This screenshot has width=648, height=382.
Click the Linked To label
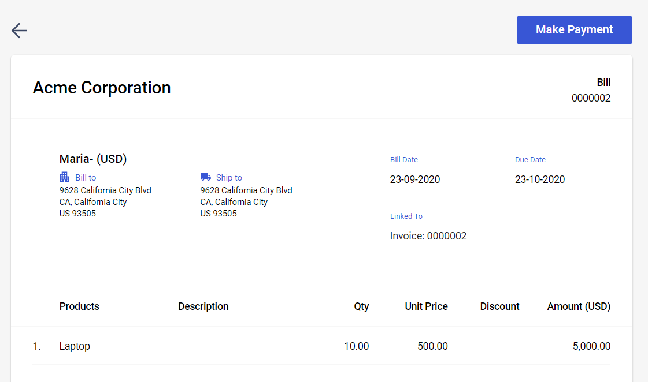pyautogui.click(x=406, y=216)
